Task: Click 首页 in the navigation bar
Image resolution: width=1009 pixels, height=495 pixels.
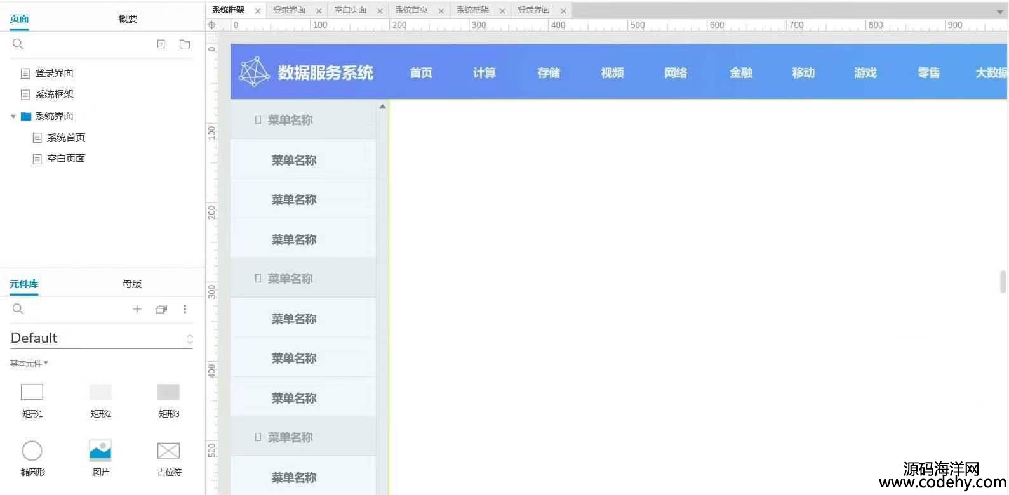Action: 421,72
